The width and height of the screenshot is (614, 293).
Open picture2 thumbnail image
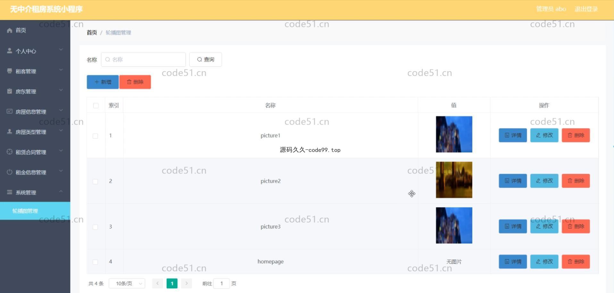[454, 180]
